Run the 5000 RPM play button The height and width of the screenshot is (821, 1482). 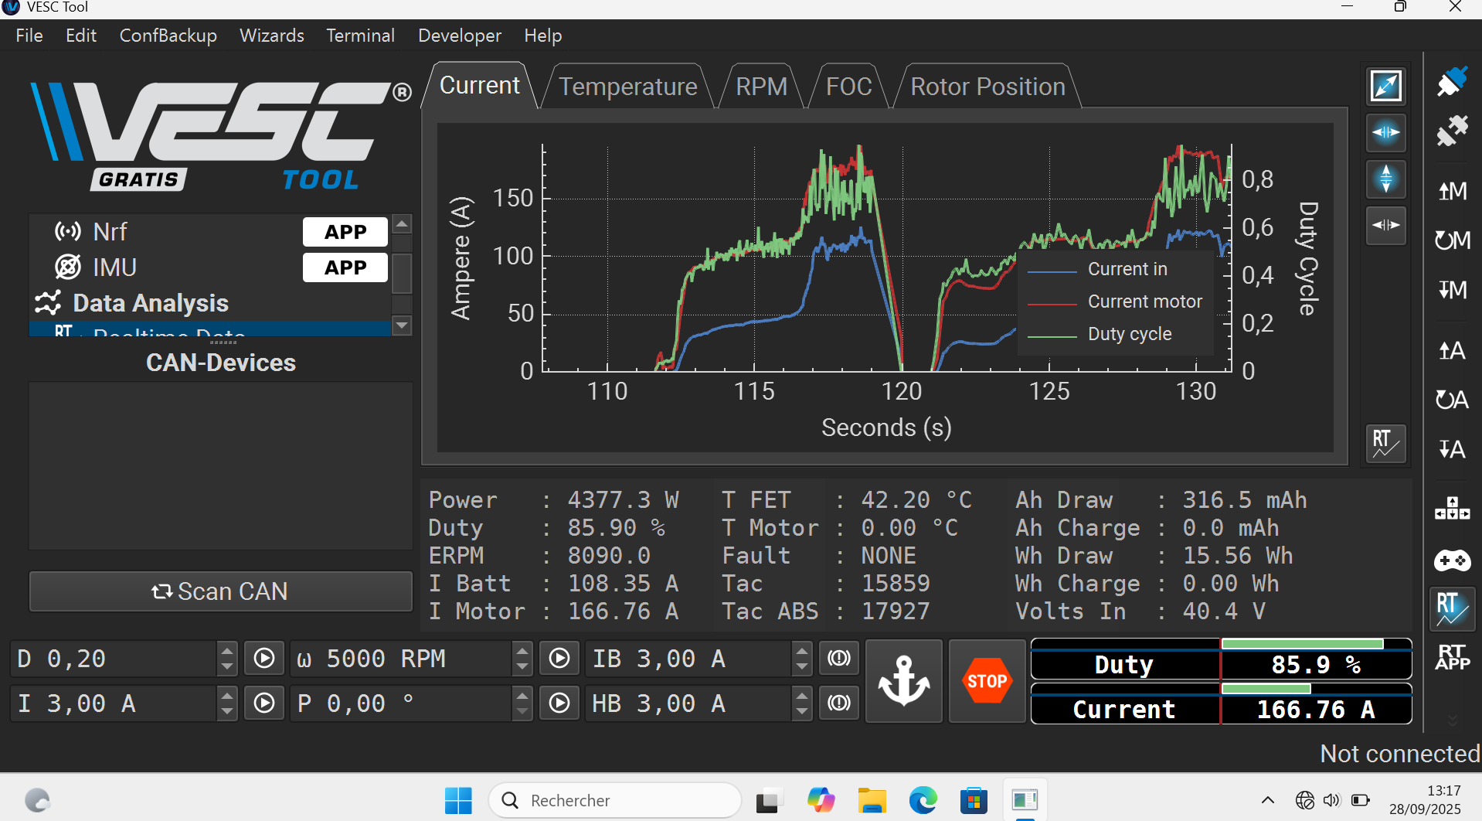point(559,659)
